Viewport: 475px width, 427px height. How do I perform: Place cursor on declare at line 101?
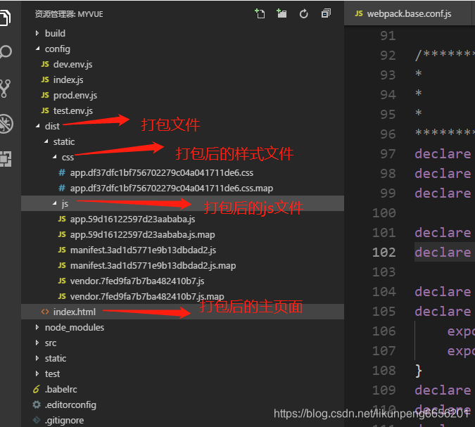coord(443,233)
